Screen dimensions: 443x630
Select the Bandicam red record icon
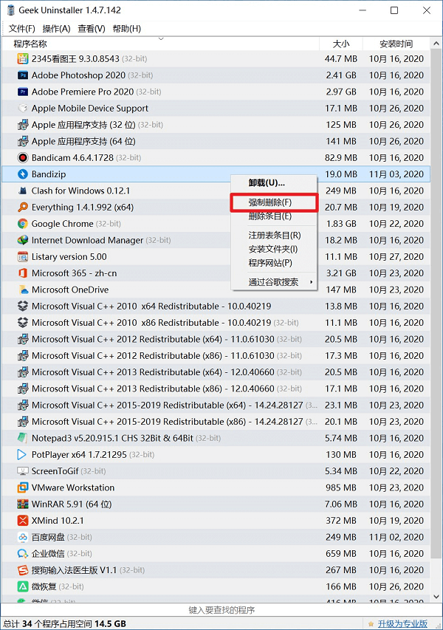[23, 158]
